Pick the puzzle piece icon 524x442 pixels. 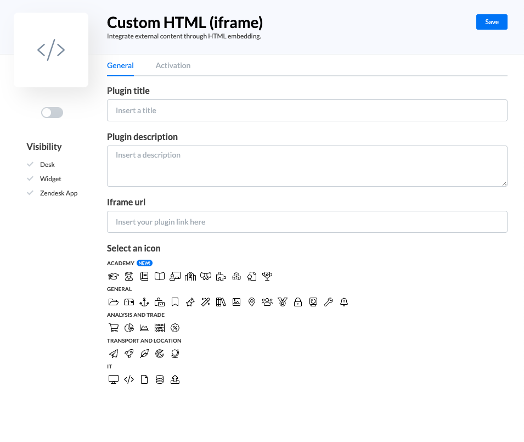coord(221,276)
